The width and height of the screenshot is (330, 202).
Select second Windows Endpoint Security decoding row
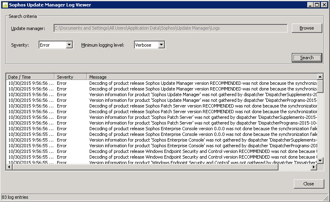click(x=162, y=157)
